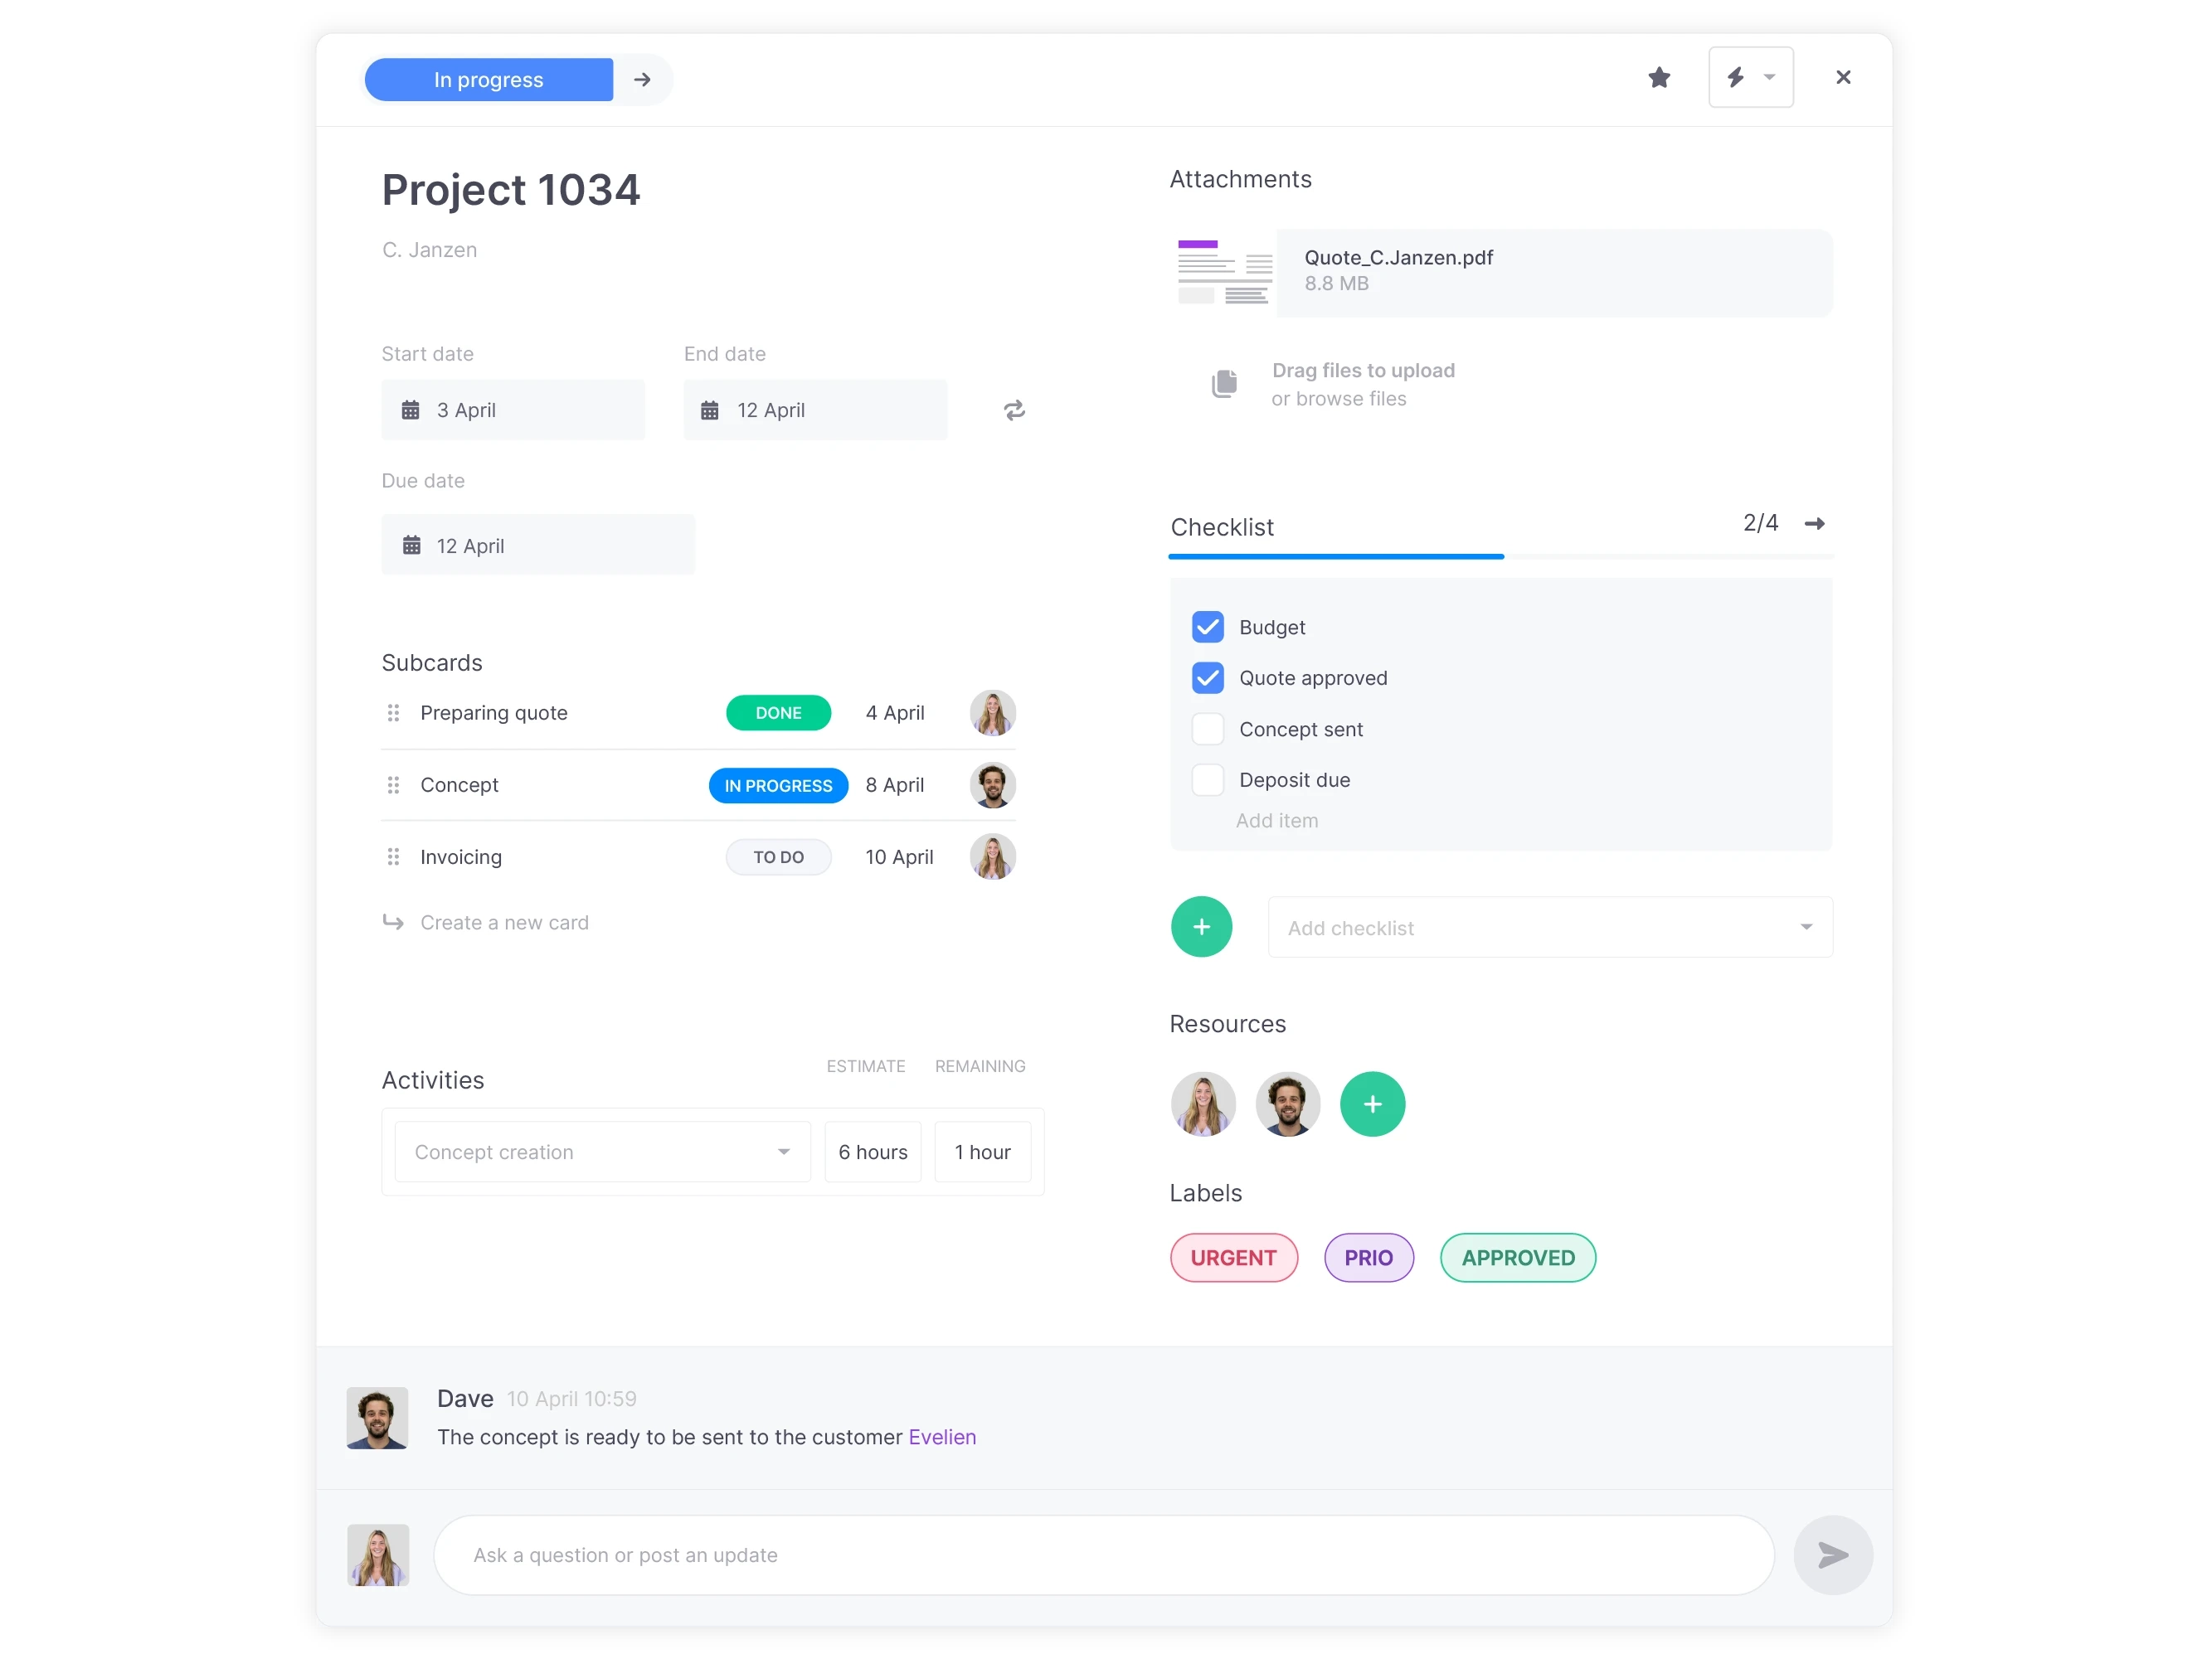Image resolution: width=2212 pixels, height=1659 pixels.
Task: Toggle the Deposit due checkbox
Action: tap(1206, 779)
